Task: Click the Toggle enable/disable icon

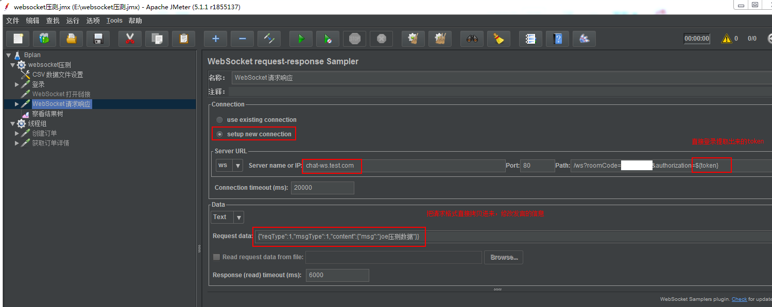Action: coord(269,39)
